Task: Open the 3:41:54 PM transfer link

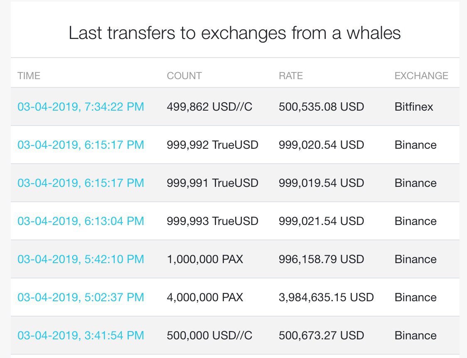Action: click(81, 336)
